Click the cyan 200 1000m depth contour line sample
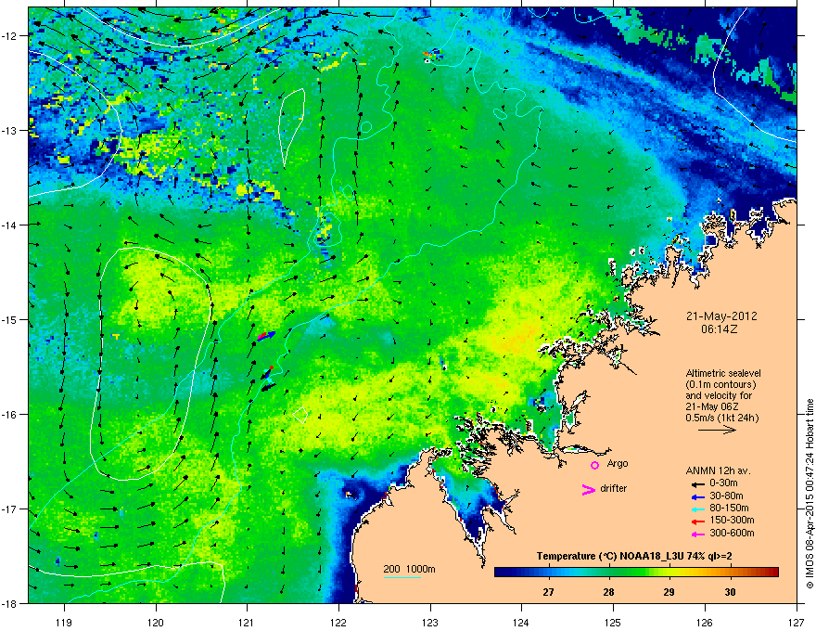Viewport: 816px width, 631px height. click(x=402, y=577)
